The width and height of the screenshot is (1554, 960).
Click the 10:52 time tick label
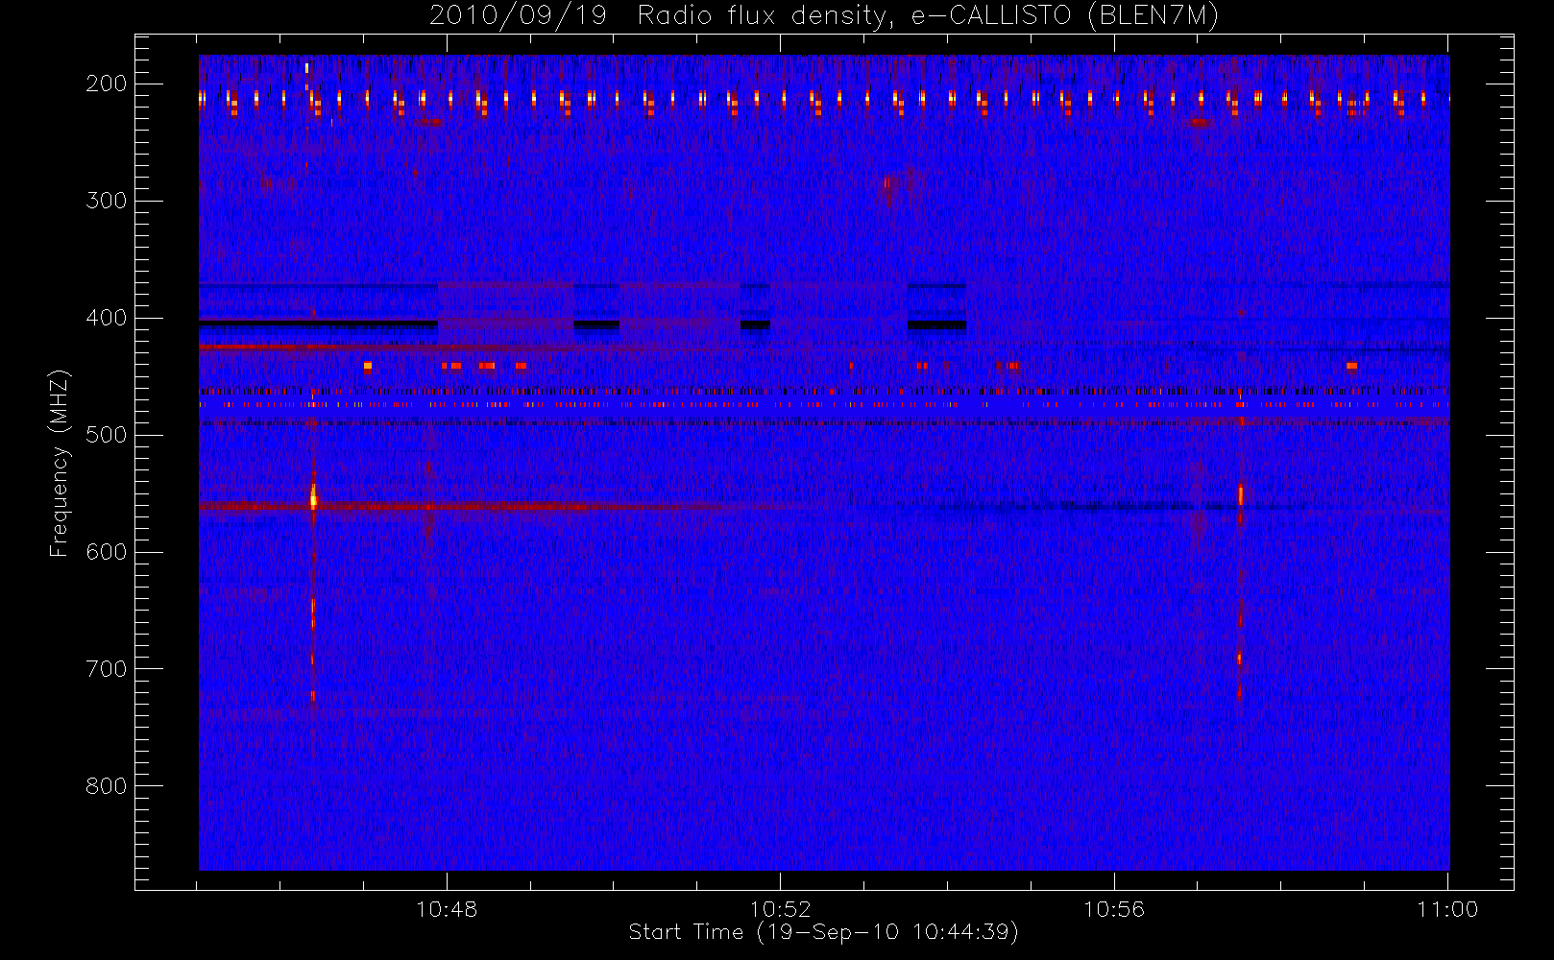[781, 909]
